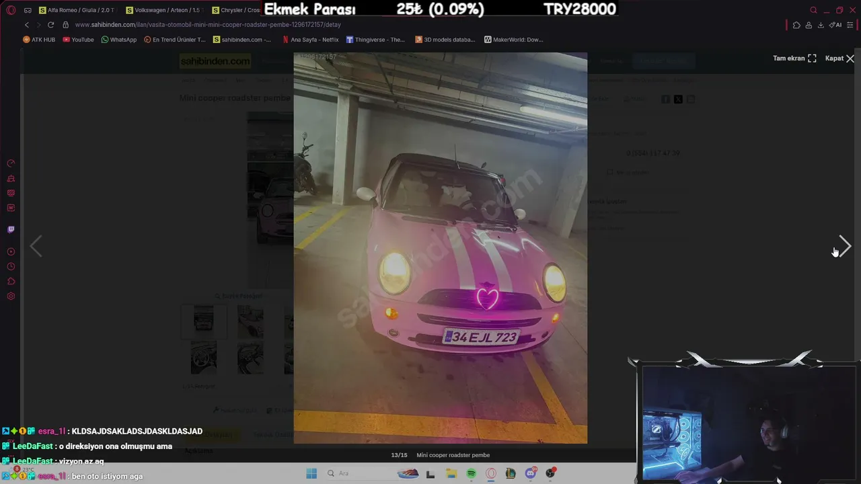Go to the previous photo with the left arrow
Screen dimensions: 861x484
[x=36, y=247]
